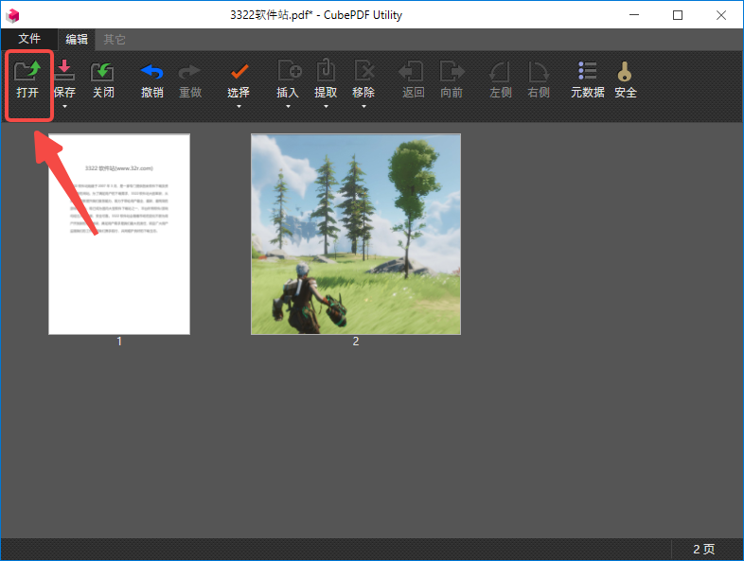
Task: Switch to the 编辑 (Edit) tab
Action: click(x=77, y=40)
